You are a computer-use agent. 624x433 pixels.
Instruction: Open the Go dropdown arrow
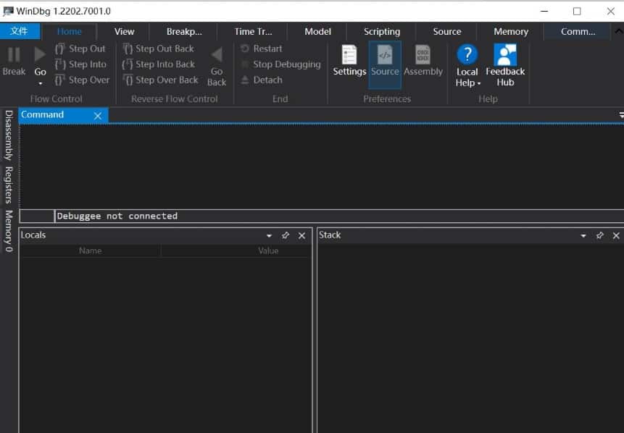40,83
